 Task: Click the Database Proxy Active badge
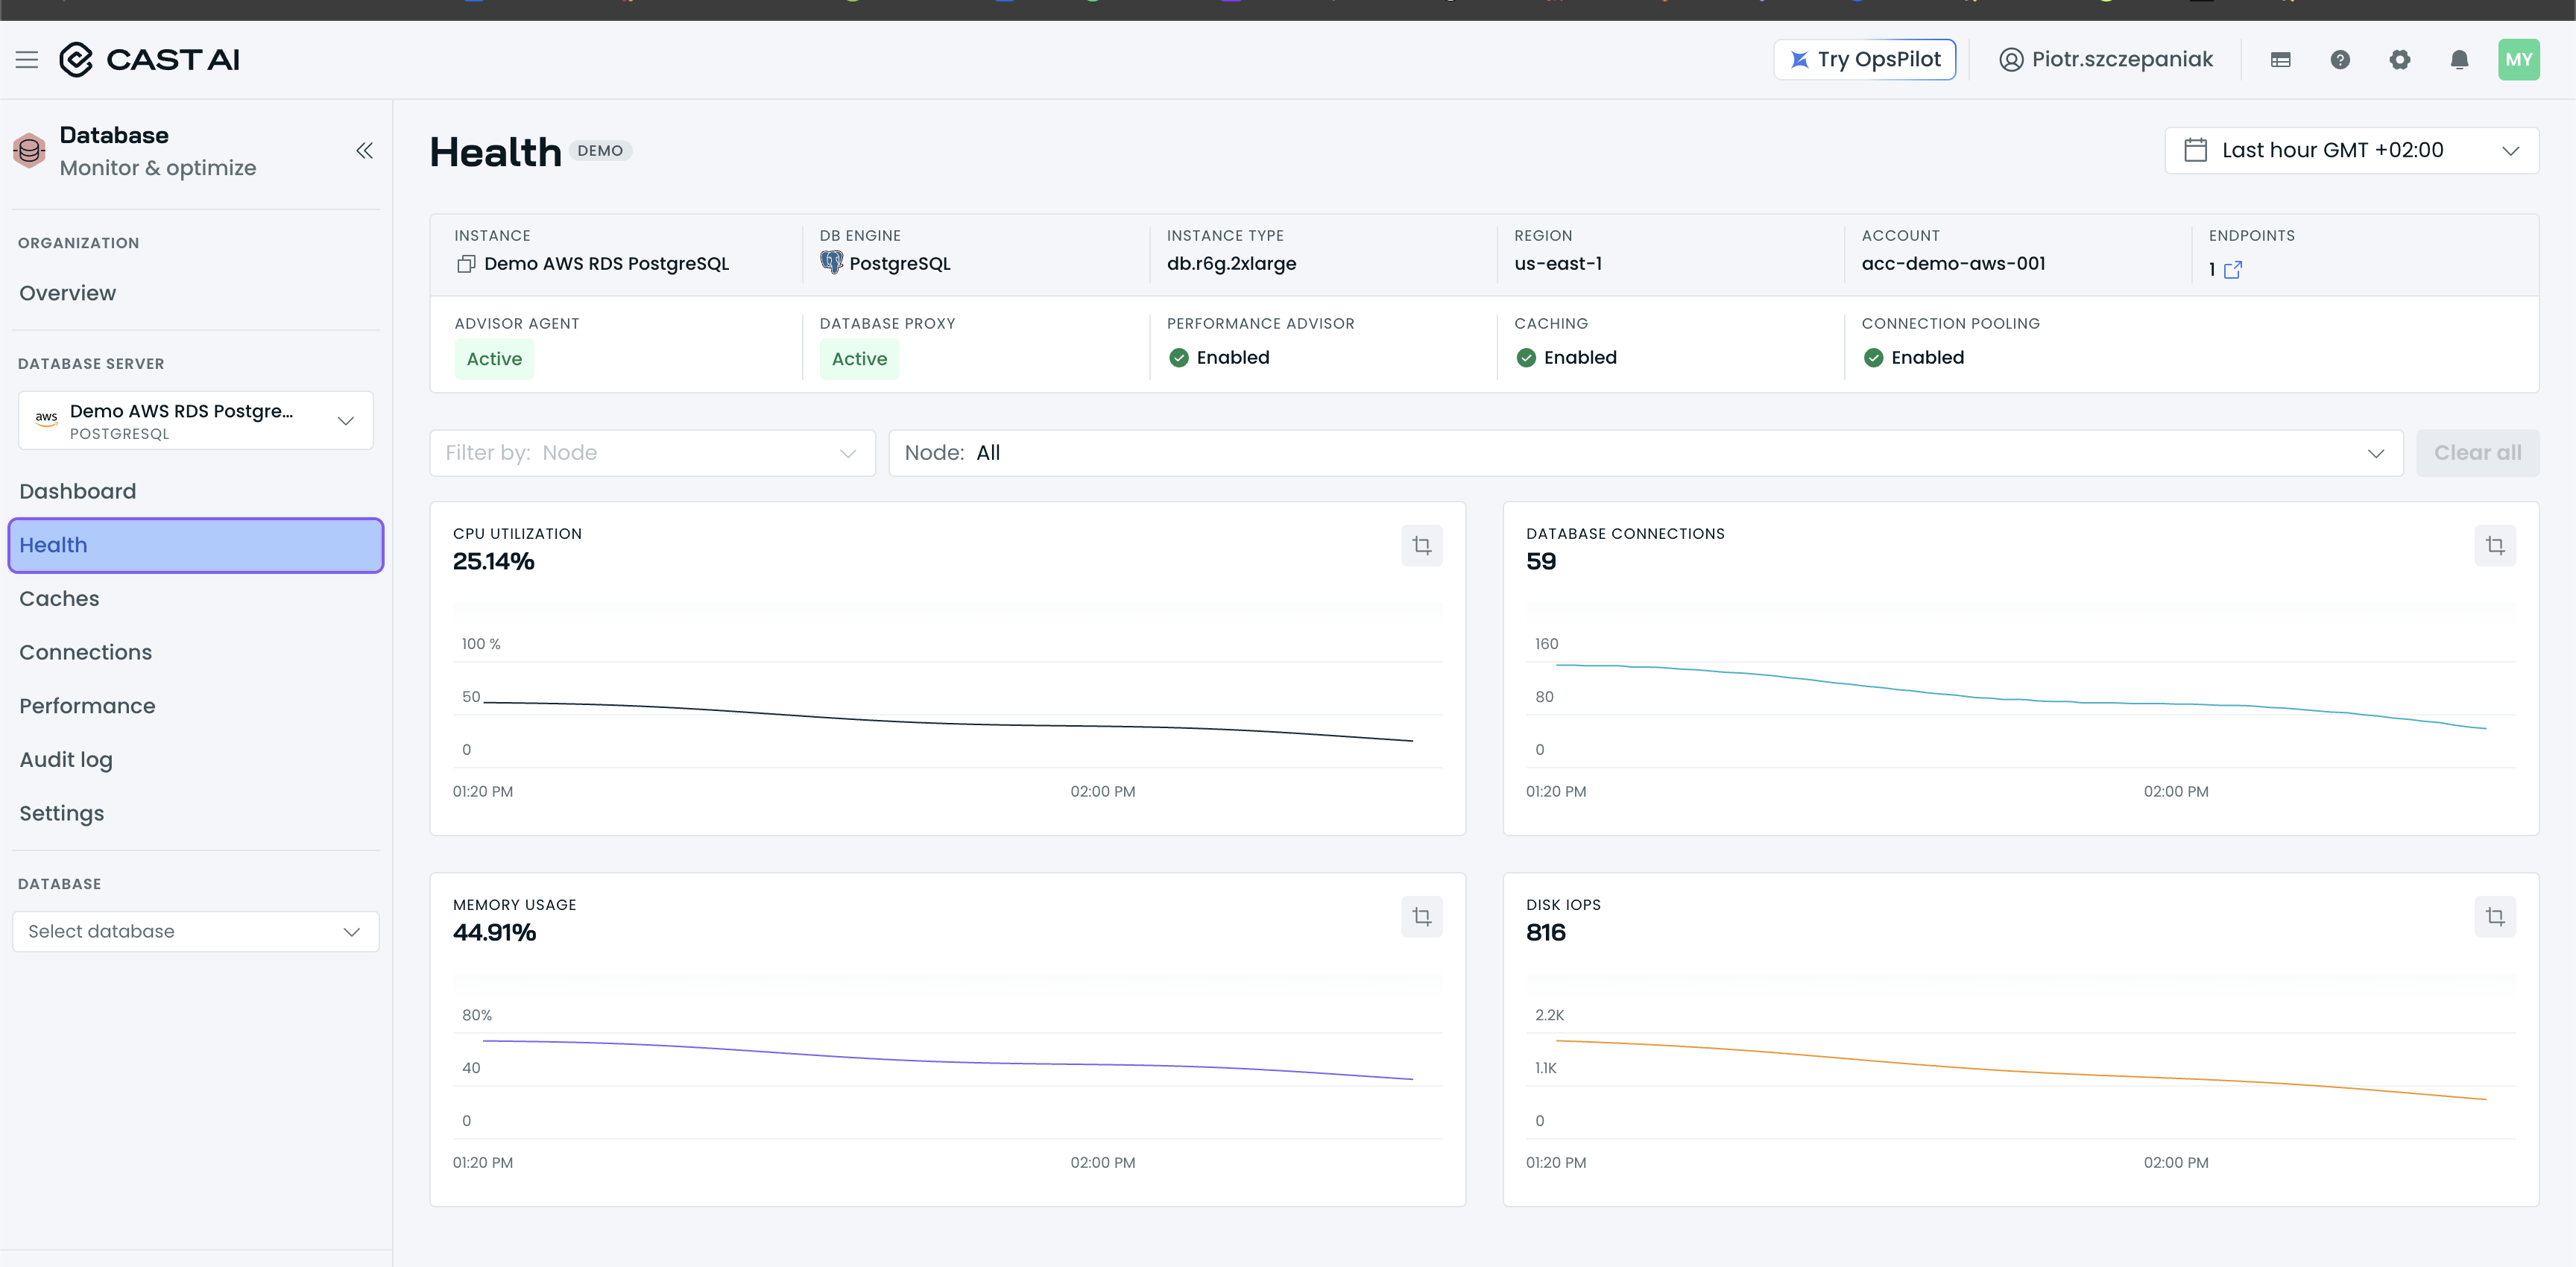point(859,359)
